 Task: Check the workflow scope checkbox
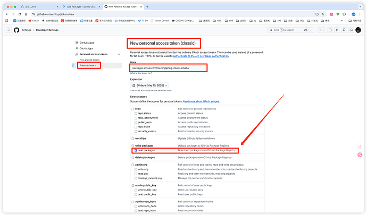[133, 139]
